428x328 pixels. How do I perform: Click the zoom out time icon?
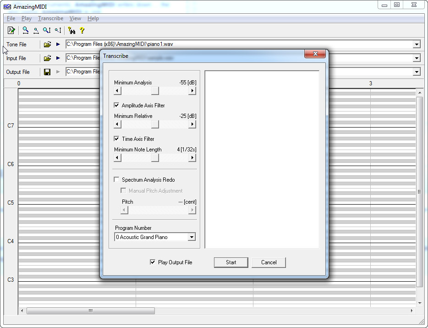[36, 30]
